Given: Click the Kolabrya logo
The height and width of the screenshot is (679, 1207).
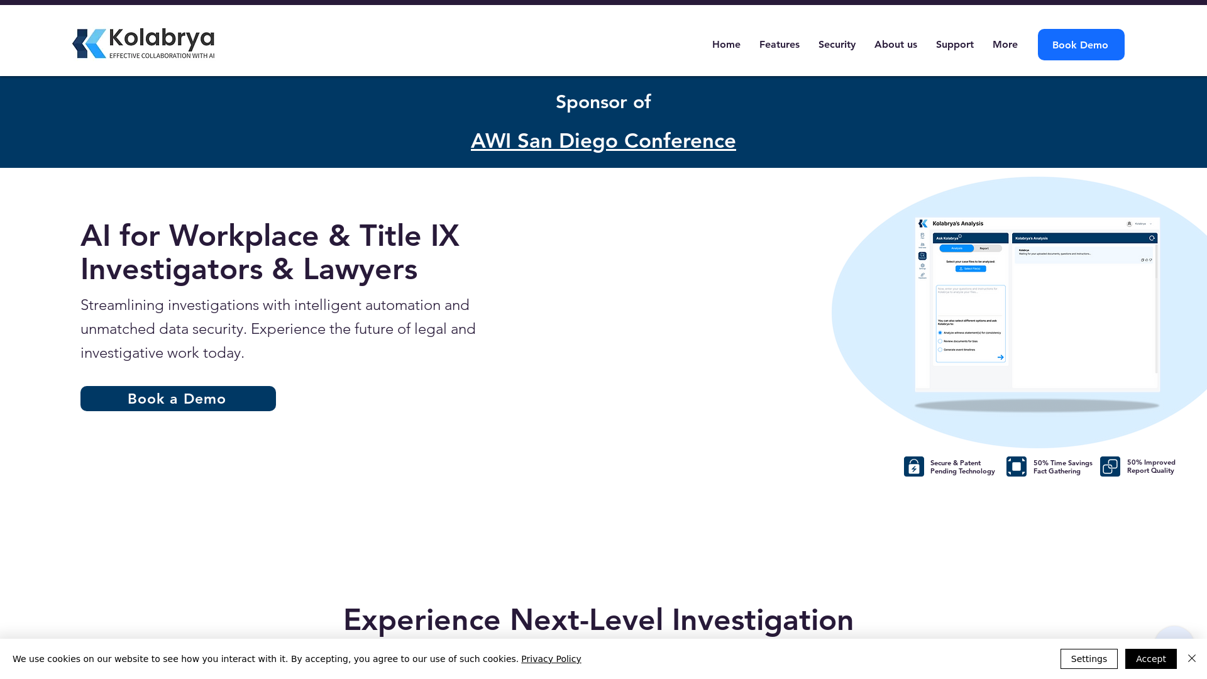Looking at the screenshot, I should 143,43.
